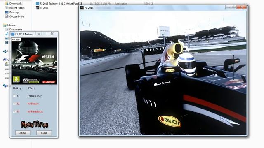Click Downloads folder icon
The height and width of the screenshot is (148, 264).
click(7, 3)
